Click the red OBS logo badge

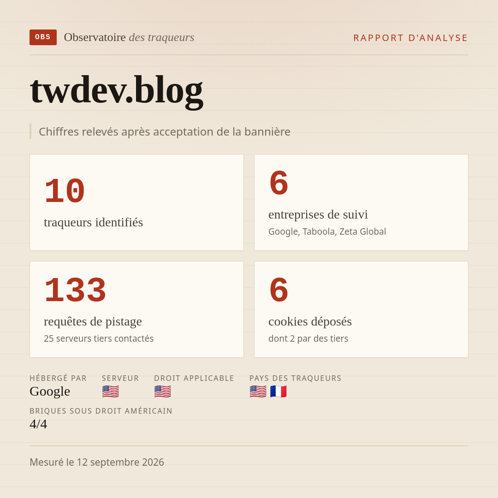click(43, 37)
